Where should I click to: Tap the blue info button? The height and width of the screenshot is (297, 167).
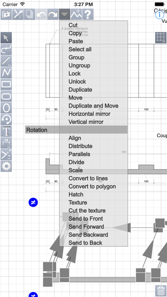point(159,15)
